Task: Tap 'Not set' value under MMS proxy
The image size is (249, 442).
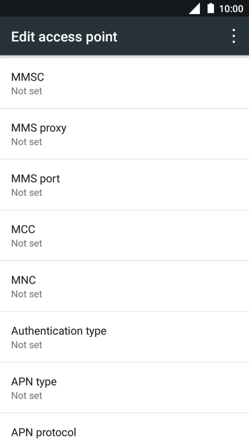Action: pyautogui.click(x=27, y=142)
